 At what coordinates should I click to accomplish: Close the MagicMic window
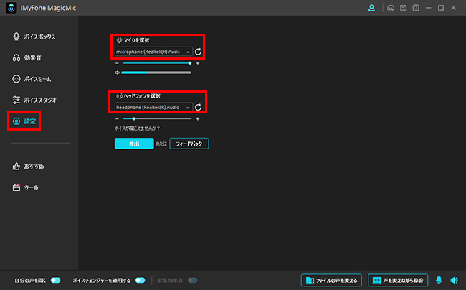(453, 8)
